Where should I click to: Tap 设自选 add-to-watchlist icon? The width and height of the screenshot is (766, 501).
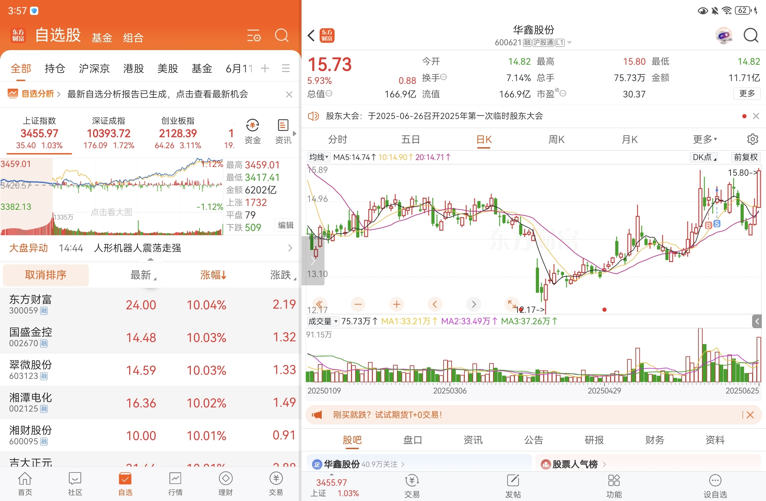pyautogui.click(x=715, y=486)
